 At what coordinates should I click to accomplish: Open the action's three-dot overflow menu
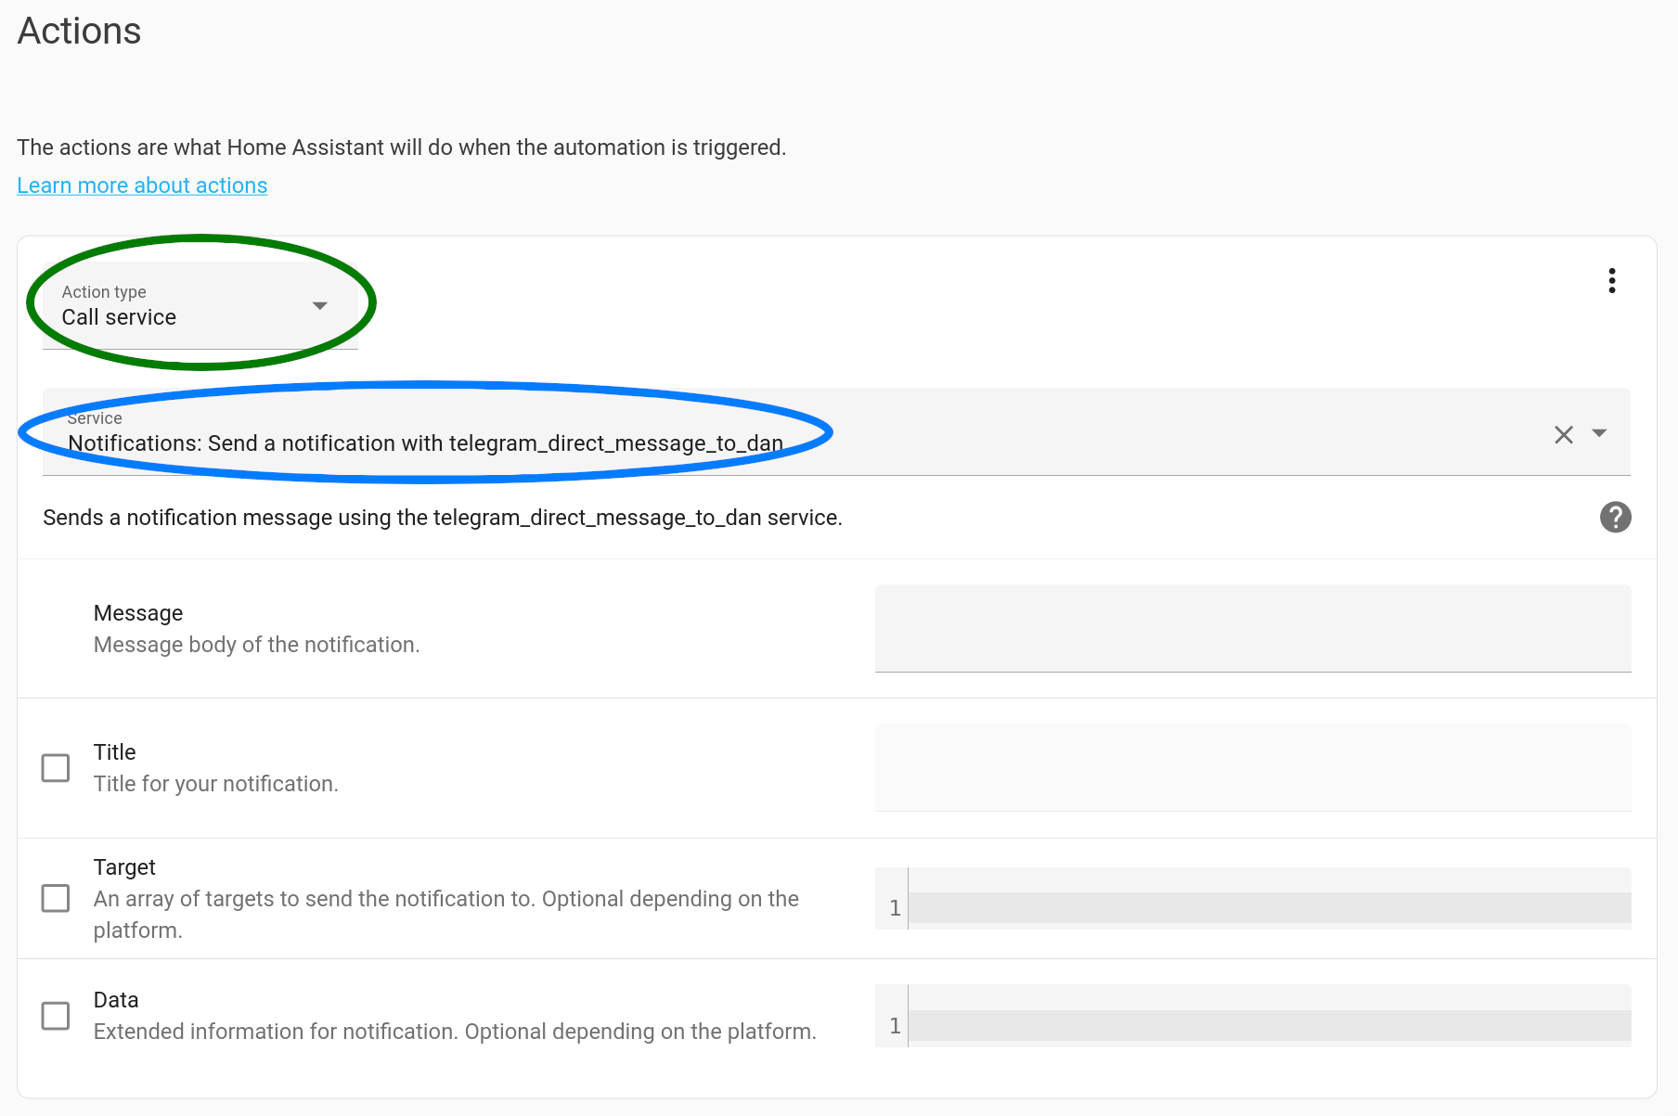(1612, 280)
